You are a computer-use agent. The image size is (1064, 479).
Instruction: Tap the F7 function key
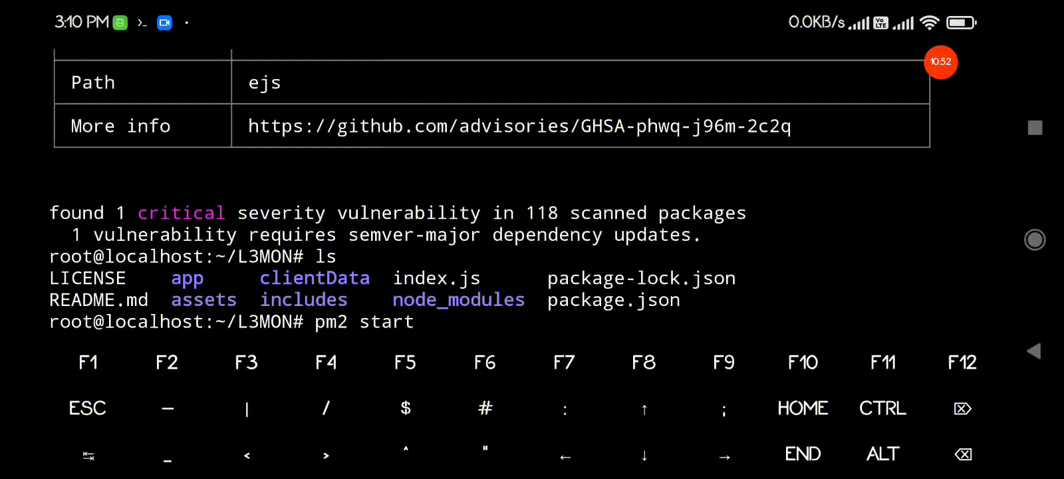click(x=564, y=363)
